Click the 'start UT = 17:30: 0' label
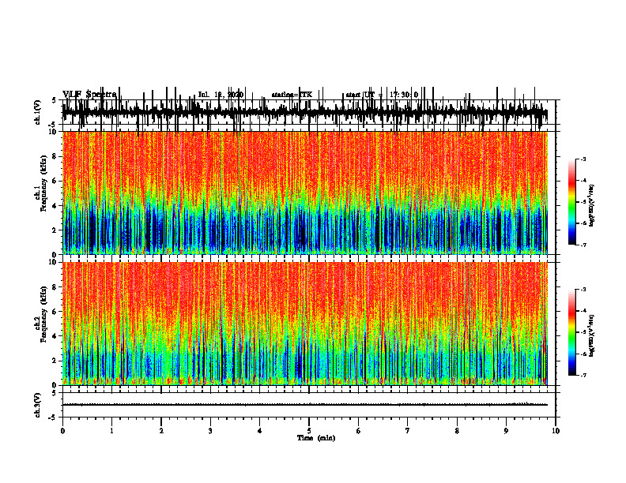 click(x=382, y=95)
